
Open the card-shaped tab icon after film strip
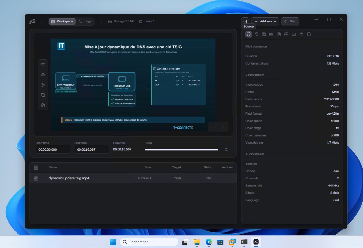tap(271, 34)
